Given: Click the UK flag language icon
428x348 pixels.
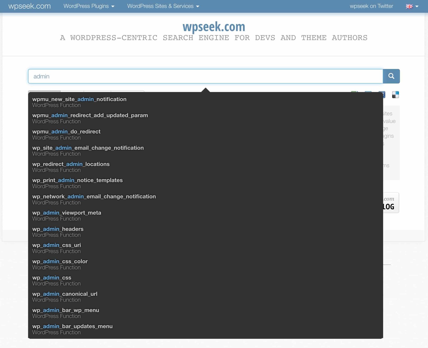Looking at the screenshot, I should pyautogui.click(x=409, y=6).
